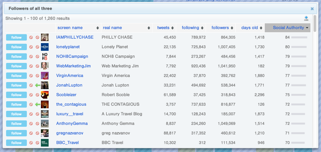The image size is (321, 152).
Task: Sort by tweets column arrows
Action: (172, 28)
